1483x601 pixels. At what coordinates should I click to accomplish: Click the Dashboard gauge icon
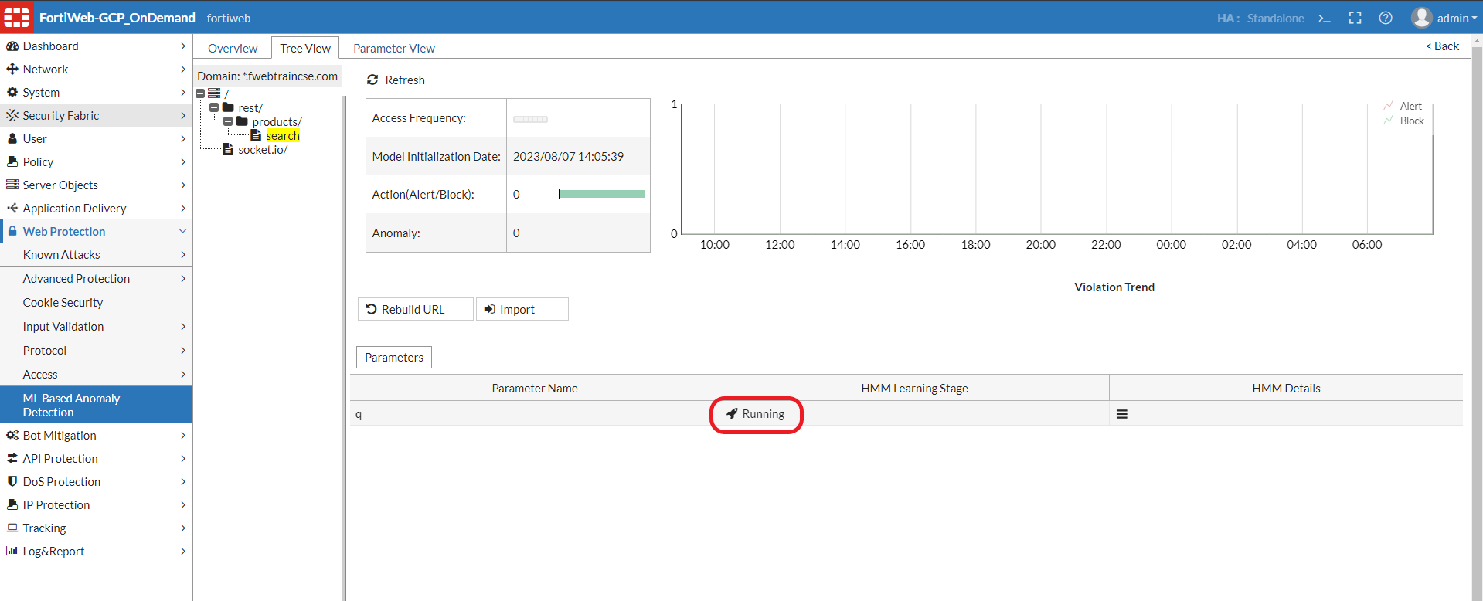pos(12,46)
